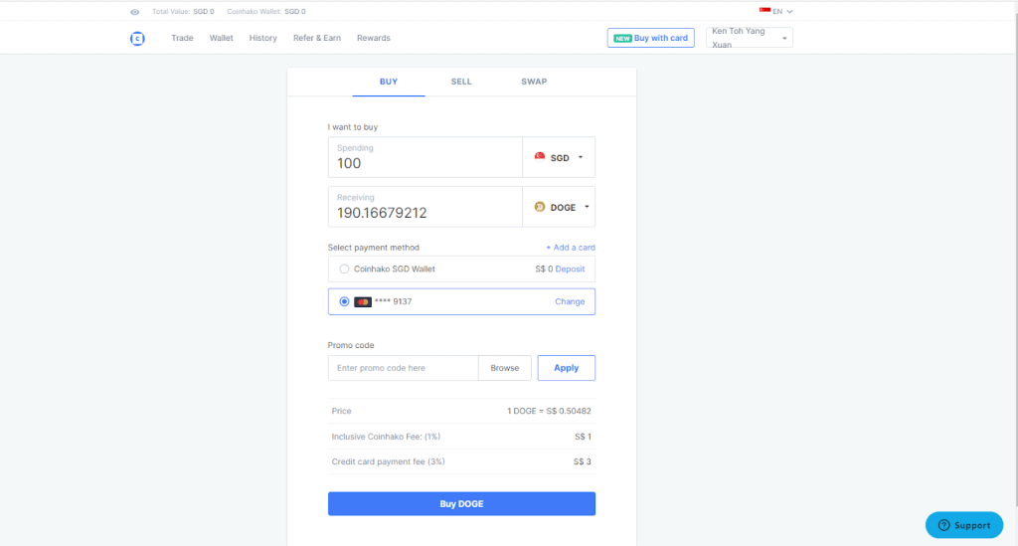
Task: Click the Credit card payment fee (3%) label
Action: point(389,462)
